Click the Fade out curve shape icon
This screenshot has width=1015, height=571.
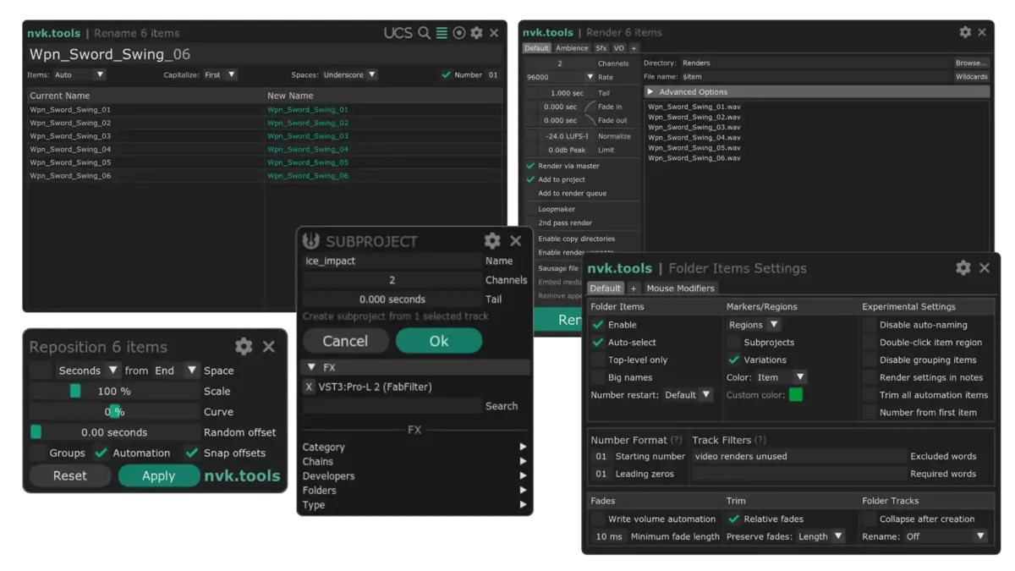[x=590, y=120]
